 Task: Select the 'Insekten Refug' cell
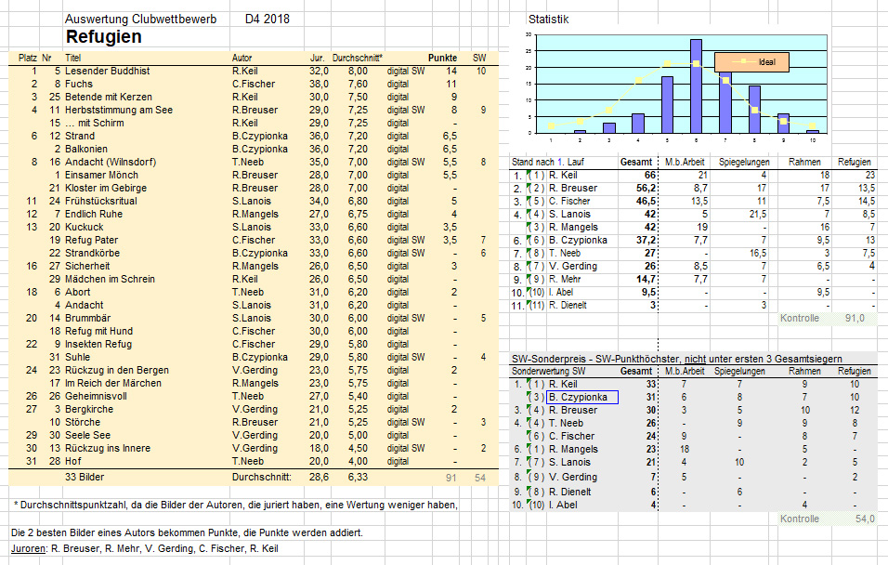98,345
